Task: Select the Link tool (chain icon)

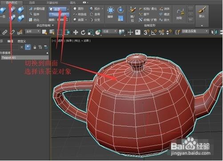Action: pos(5,32)
